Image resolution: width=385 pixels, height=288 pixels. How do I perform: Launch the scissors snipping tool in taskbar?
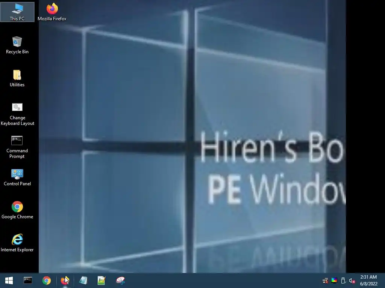120,280
